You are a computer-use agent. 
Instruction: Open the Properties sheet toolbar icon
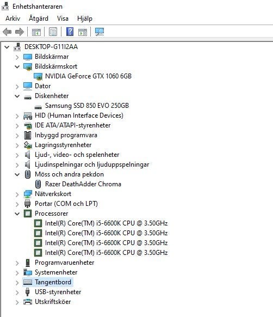click(x=53, y=32)
